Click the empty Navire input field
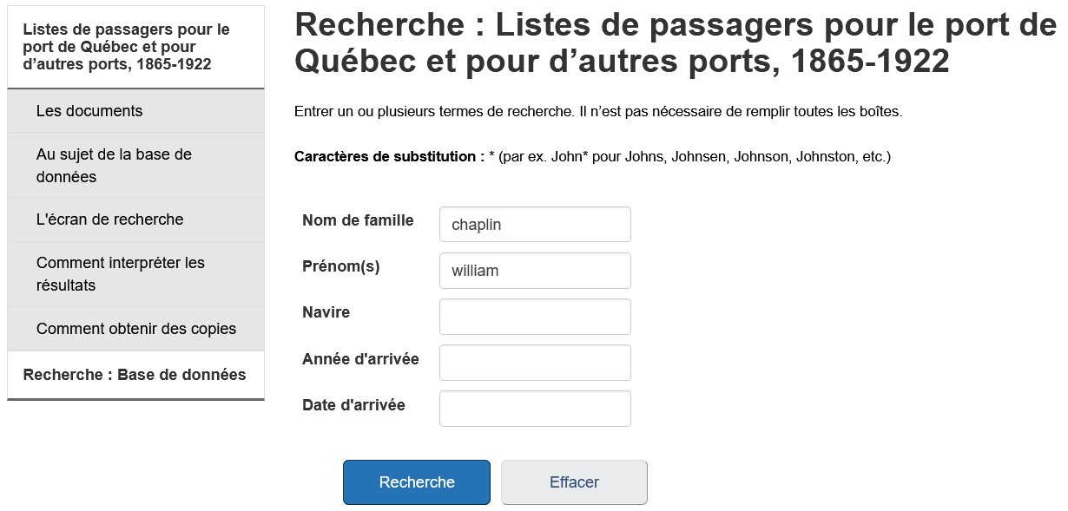Viewport: 1068px width, 511px height. point(535,317)
